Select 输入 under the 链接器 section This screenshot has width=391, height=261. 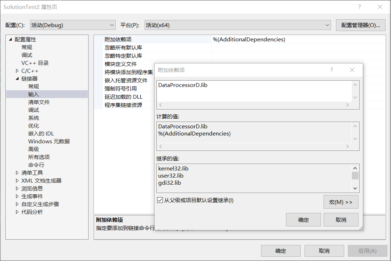click(x=34, y=94)
